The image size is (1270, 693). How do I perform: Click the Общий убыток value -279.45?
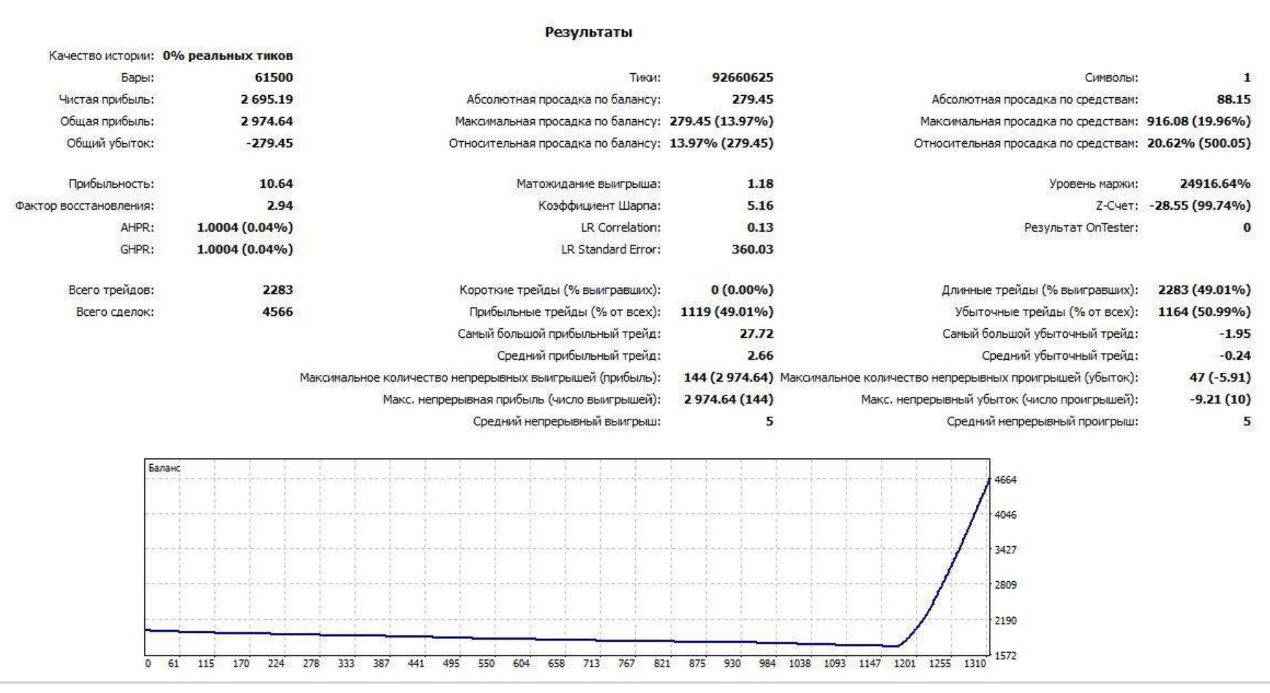pos(269,143)
